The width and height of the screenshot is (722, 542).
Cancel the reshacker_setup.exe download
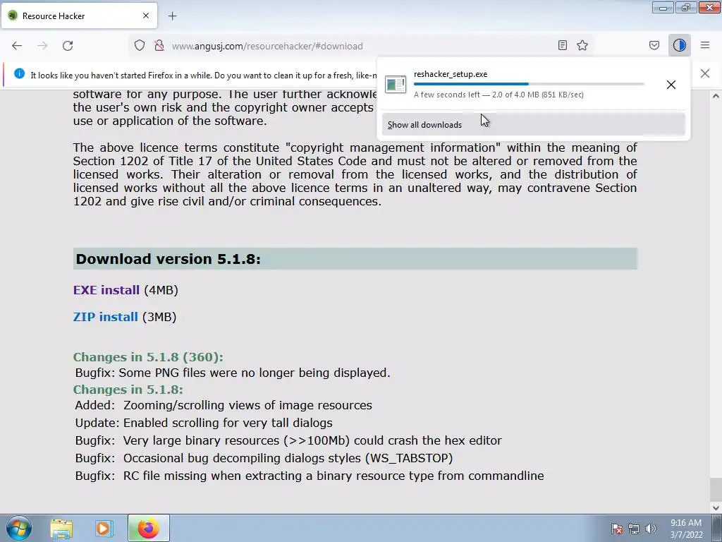click(671, 85)
